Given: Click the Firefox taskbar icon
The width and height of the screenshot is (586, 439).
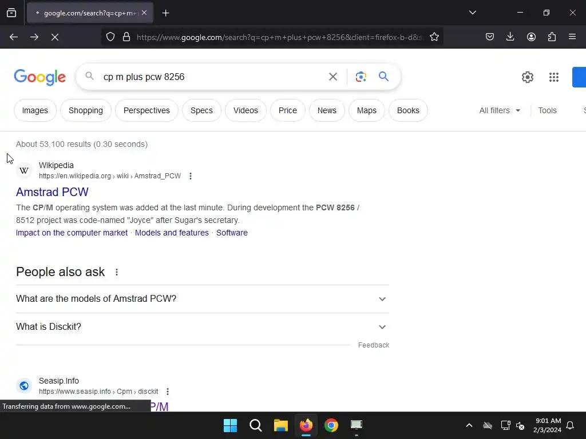Looking at the screenshot, I should tap(306, 425).
